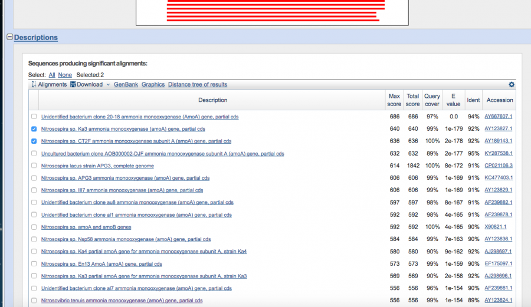Sort by Max score column header
Screen dimensions: 531x307
pos(394,100)
